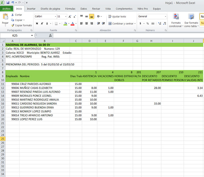Viewport: 204px width, 177px height.
Task: Click the Cortar scissors icon
Action: (13, 15)
